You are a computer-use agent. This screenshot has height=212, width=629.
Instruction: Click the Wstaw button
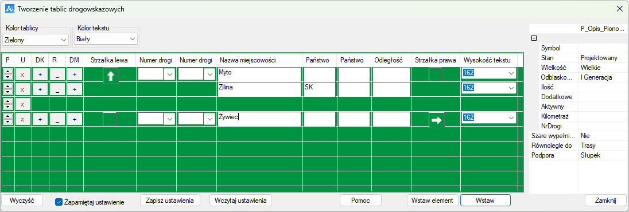click(x=485, y=201)
